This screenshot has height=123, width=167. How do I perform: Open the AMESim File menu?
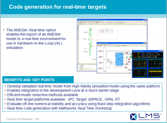(79, 21)
